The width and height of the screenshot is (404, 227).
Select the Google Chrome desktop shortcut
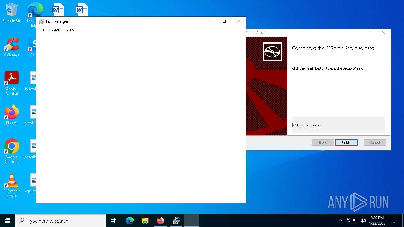pos(12,151)
